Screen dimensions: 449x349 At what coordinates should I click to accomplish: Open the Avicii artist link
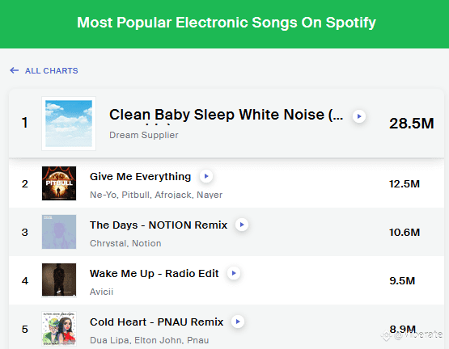pyautogui.click(x=101, y=292)
